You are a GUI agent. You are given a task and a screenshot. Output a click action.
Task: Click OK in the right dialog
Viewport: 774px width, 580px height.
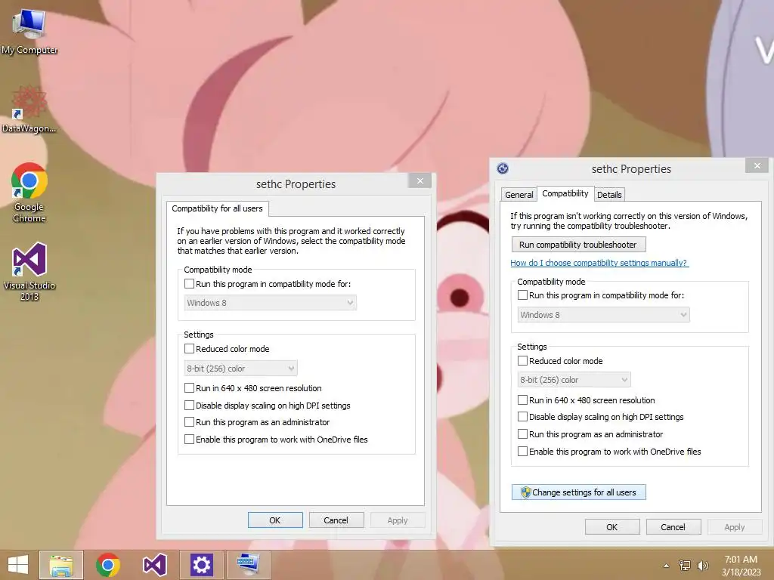coord(612,527)
